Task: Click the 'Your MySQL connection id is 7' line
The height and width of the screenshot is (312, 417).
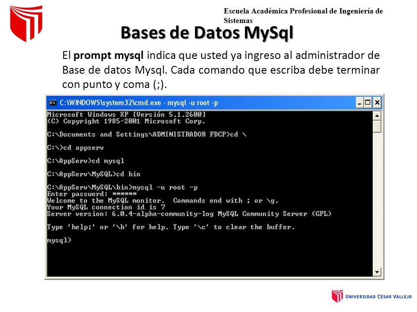Action: point(106,207)
